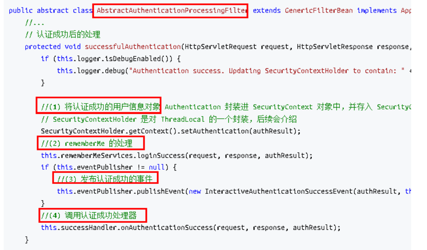
Task: Click the setAuthentication(authResult) statement
Action: 171,131
